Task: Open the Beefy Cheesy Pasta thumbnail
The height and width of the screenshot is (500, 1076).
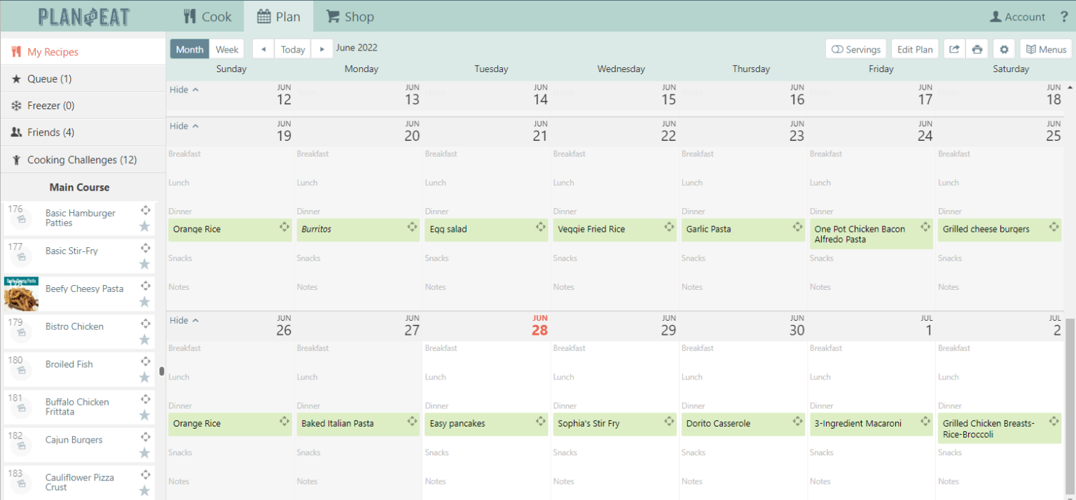Action: [x=20, y=293]
